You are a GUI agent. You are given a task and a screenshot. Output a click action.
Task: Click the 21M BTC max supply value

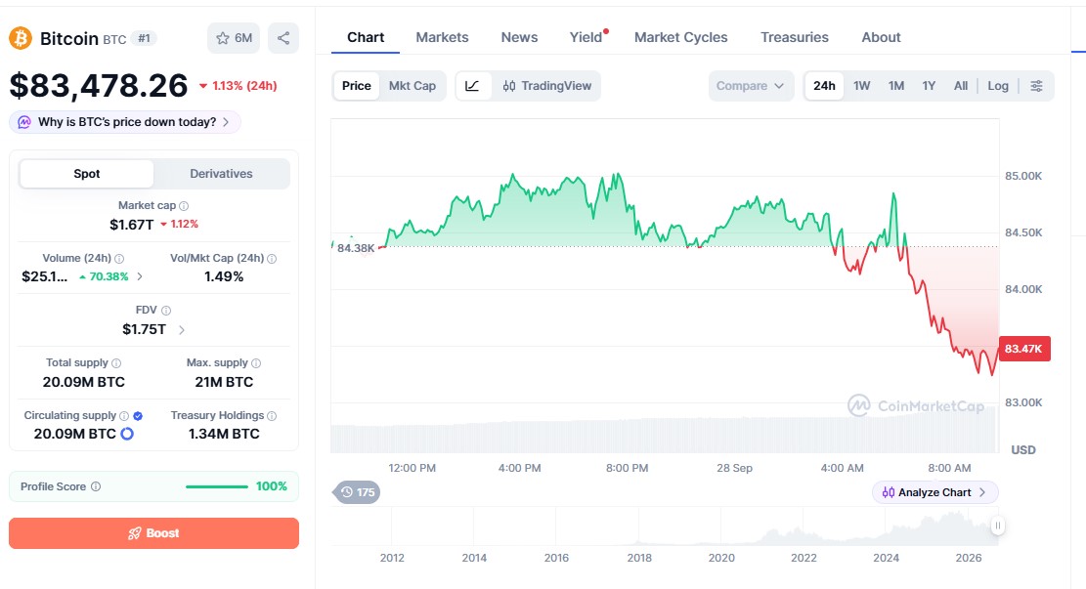(x=224, y=382)
